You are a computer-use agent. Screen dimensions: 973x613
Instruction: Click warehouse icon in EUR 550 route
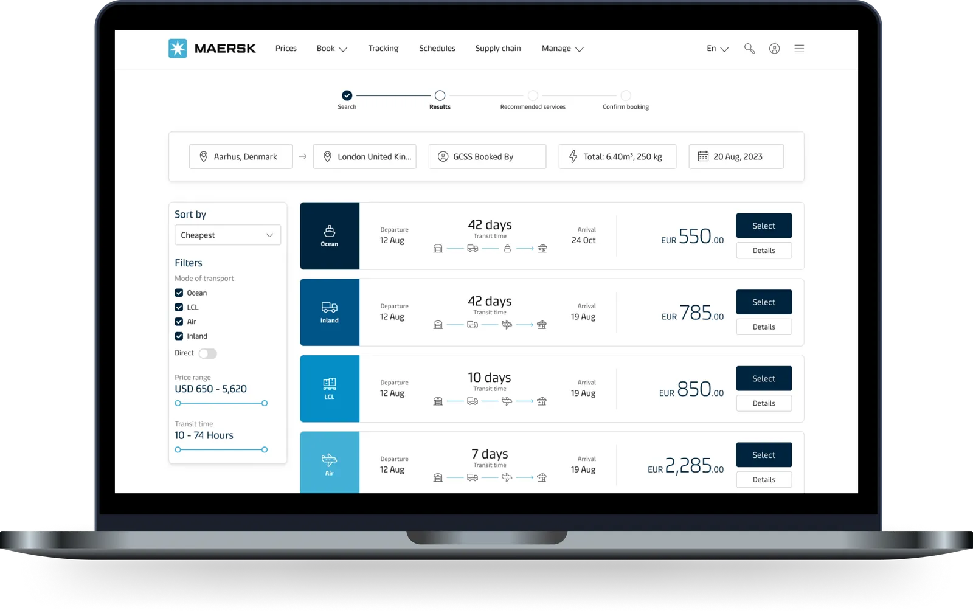tap(438, 248)
